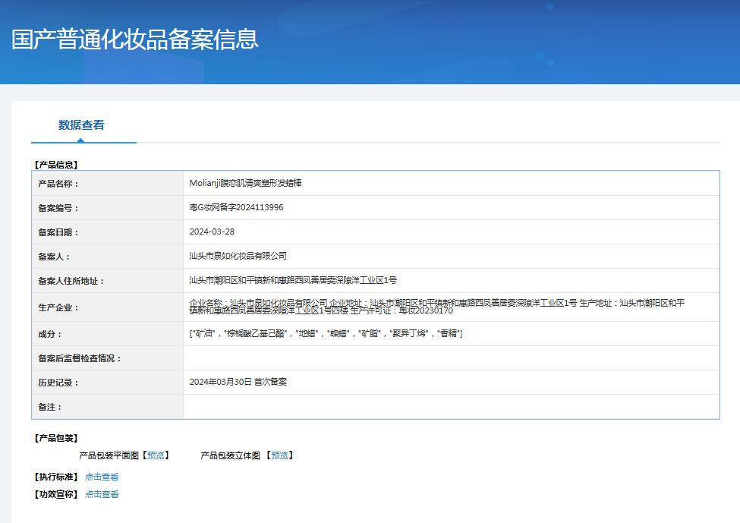
Task: Click the product name Molianji膜恋肌清爽塑形发蜡棒
Action: tap(245, 183)
